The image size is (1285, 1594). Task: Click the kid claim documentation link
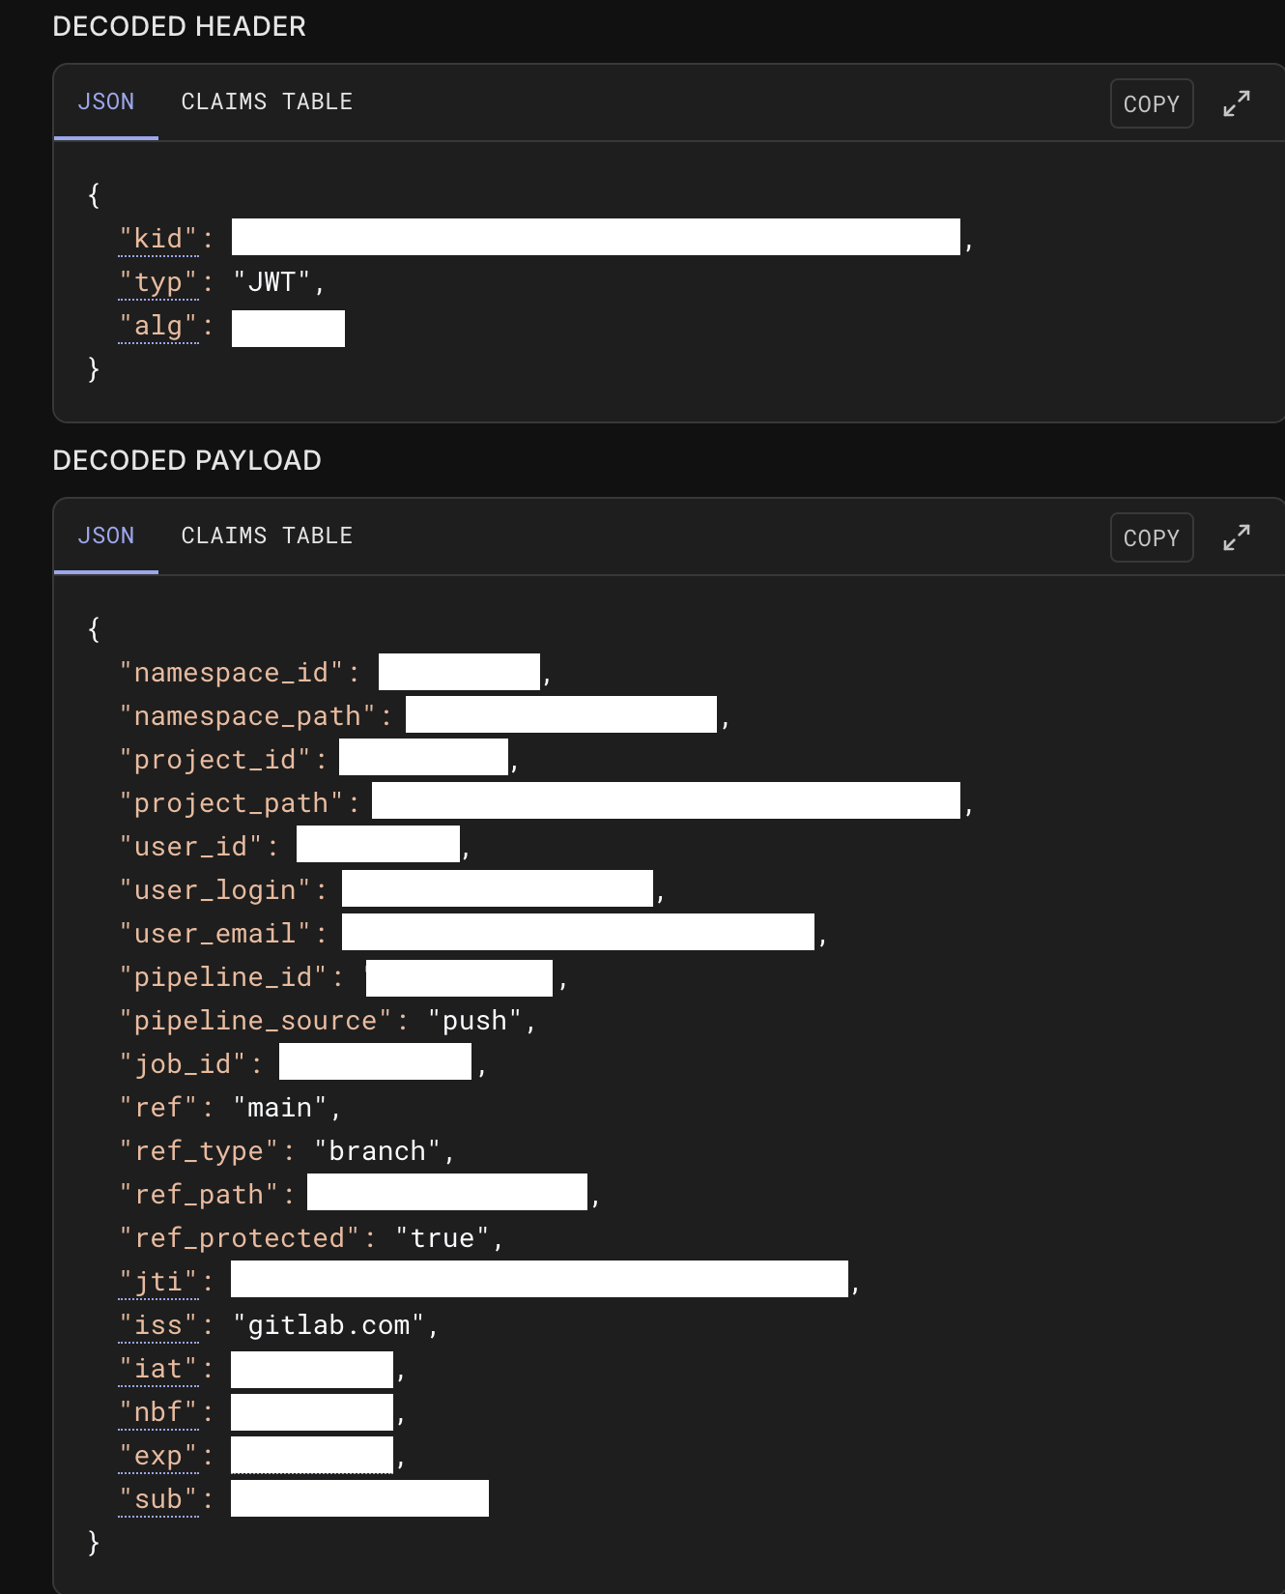click(x=158, y=237)
